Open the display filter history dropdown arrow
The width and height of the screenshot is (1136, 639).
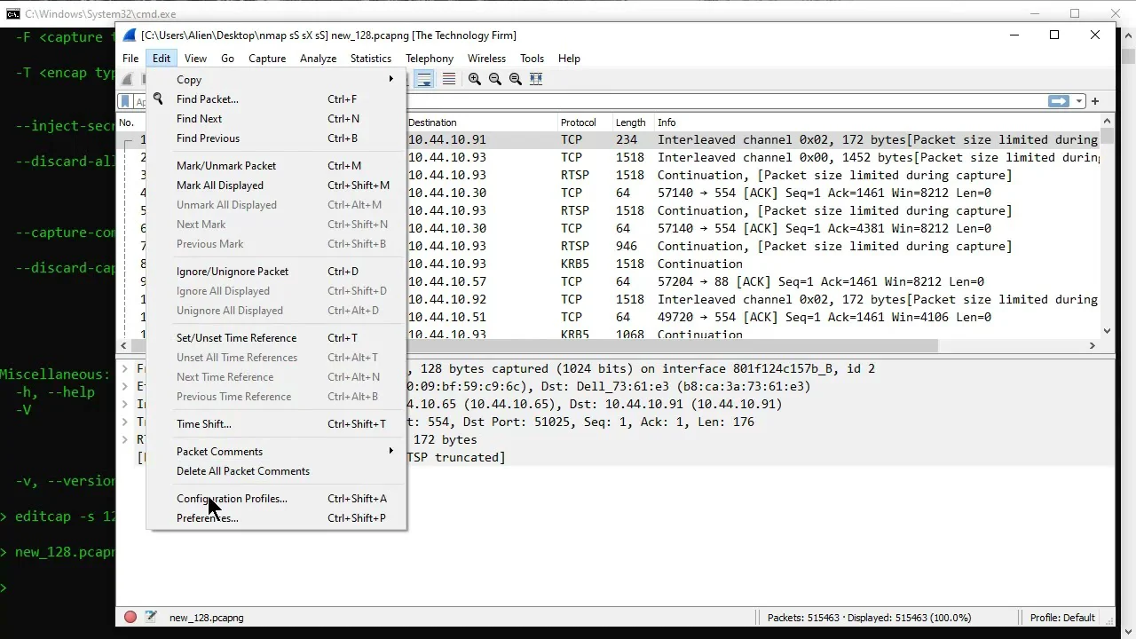tap(1079, 101)
